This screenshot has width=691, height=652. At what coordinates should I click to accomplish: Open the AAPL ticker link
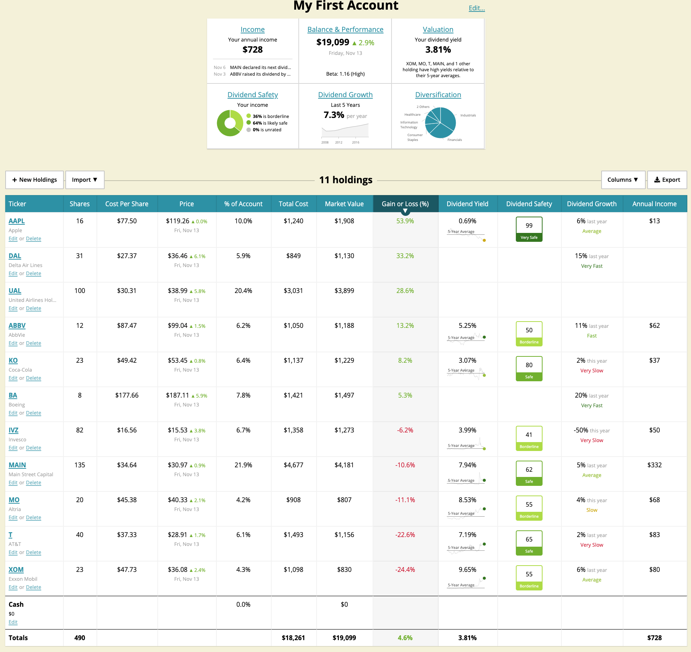point(17,221)
